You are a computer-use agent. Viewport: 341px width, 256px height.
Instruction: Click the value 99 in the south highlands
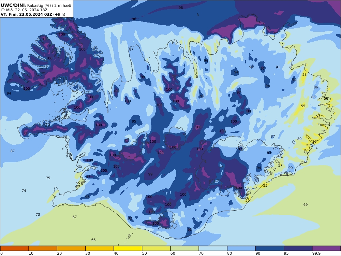pos(150,174)
